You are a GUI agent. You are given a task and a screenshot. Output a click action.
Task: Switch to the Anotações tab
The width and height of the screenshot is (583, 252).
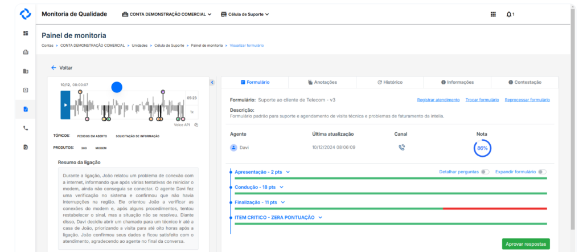click(x=322, y=82)
